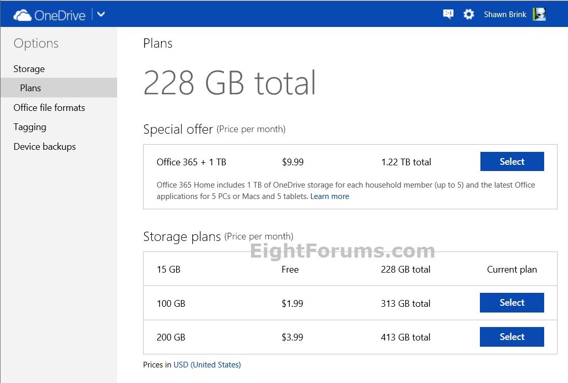Select the Plans sidebar item
The width and height of the screenshot is (568, 383).
(31, 88)
